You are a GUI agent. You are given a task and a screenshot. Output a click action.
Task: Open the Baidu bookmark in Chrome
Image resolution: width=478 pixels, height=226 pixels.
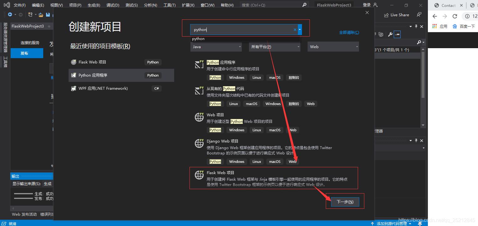pyautogui.click(x=464, y=26)
